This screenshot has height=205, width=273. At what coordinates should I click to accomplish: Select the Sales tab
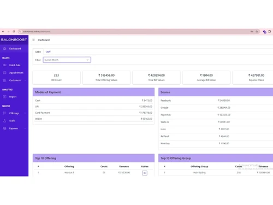click(x=38, y=52)
